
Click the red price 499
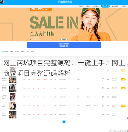click(38, 106)
